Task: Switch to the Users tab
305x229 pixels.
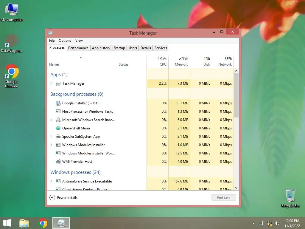Action: (133, 48)
